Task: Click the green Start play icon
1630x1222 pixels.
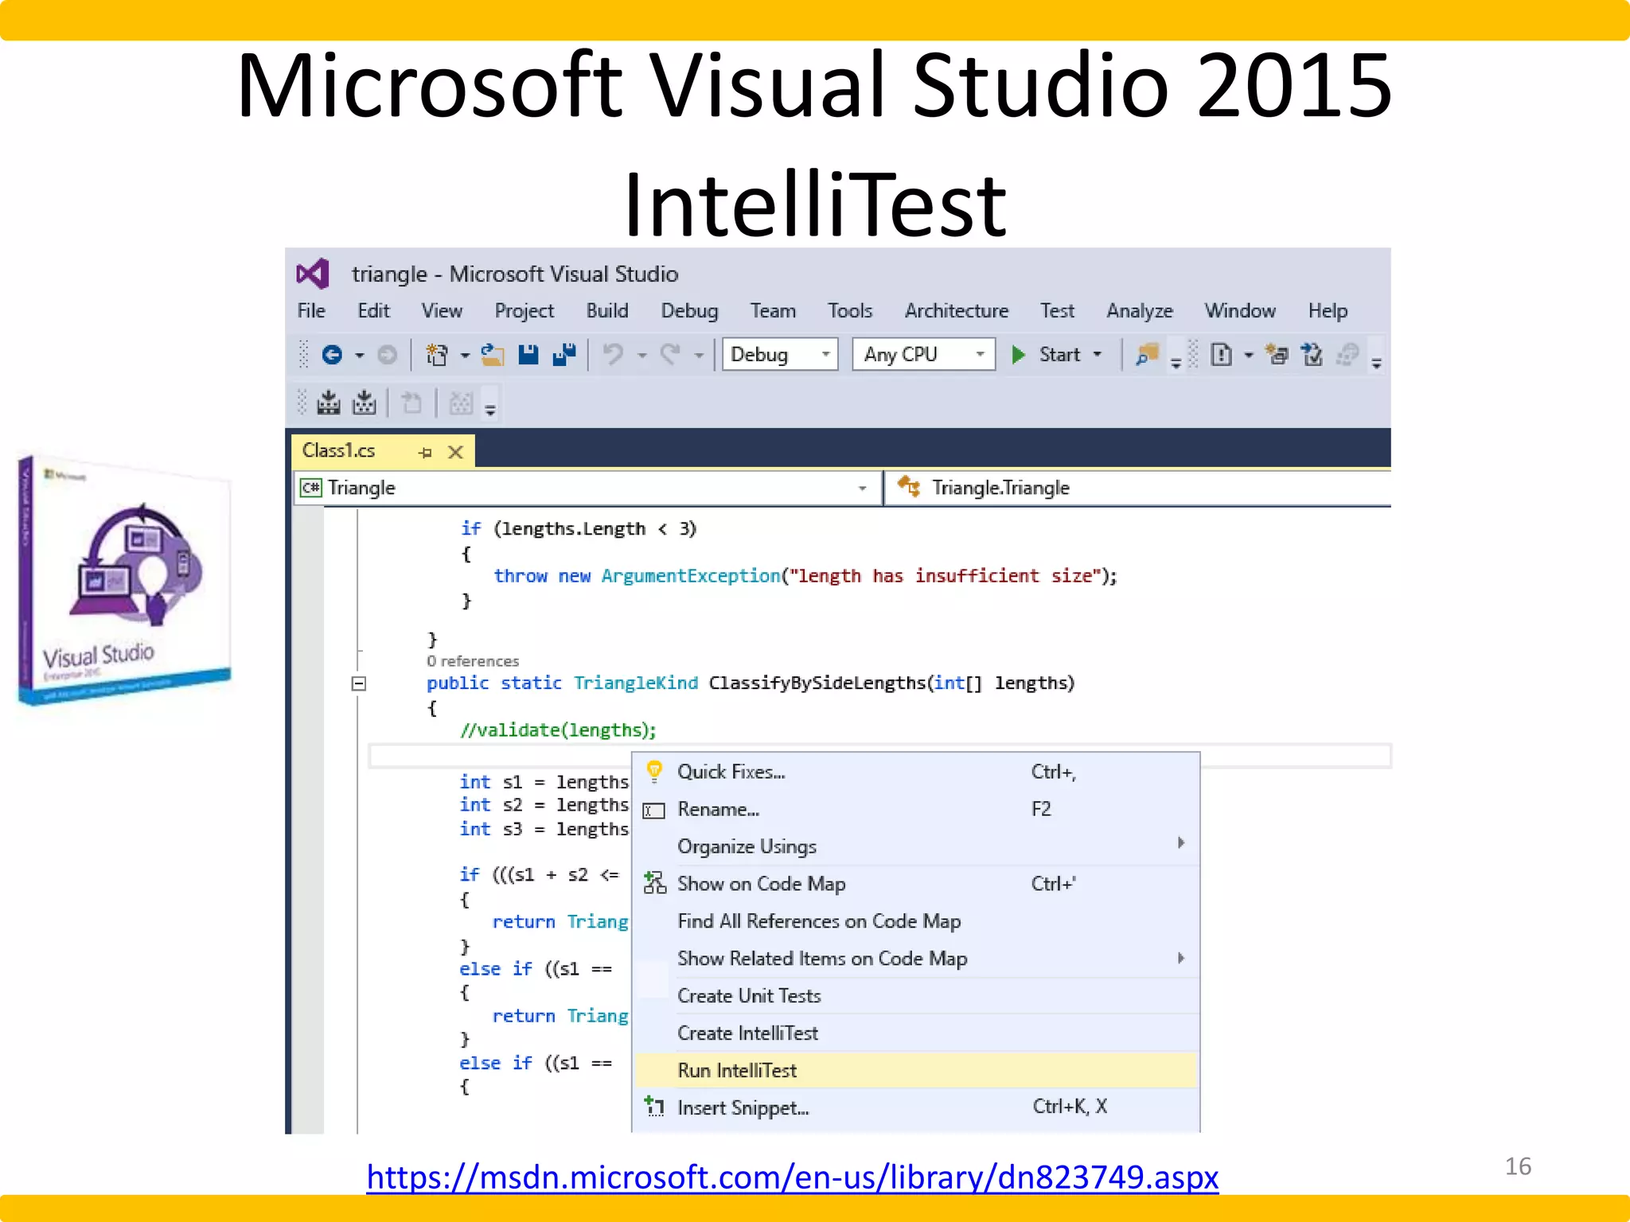Action: pos(1018,355)
